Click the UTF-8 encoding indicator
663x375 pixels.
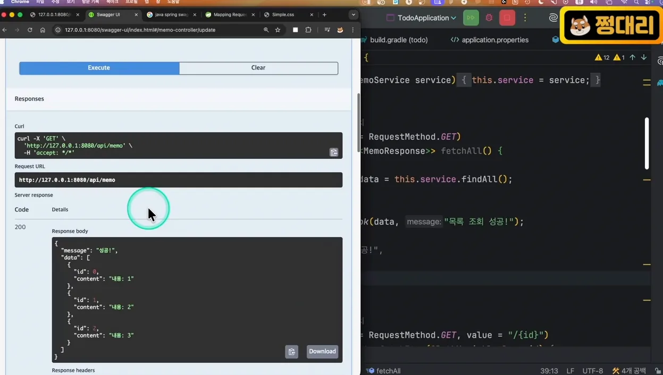(x=592, y=371)
